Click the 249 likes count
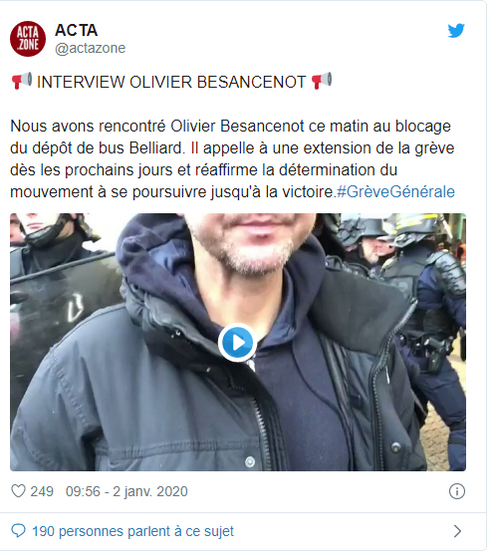Viewport: 498px width, 560px height. 42,492
